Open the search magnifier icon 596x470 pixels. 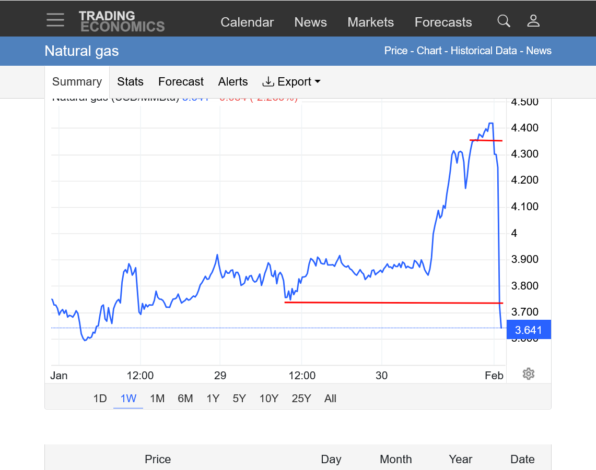coord(504,21)
